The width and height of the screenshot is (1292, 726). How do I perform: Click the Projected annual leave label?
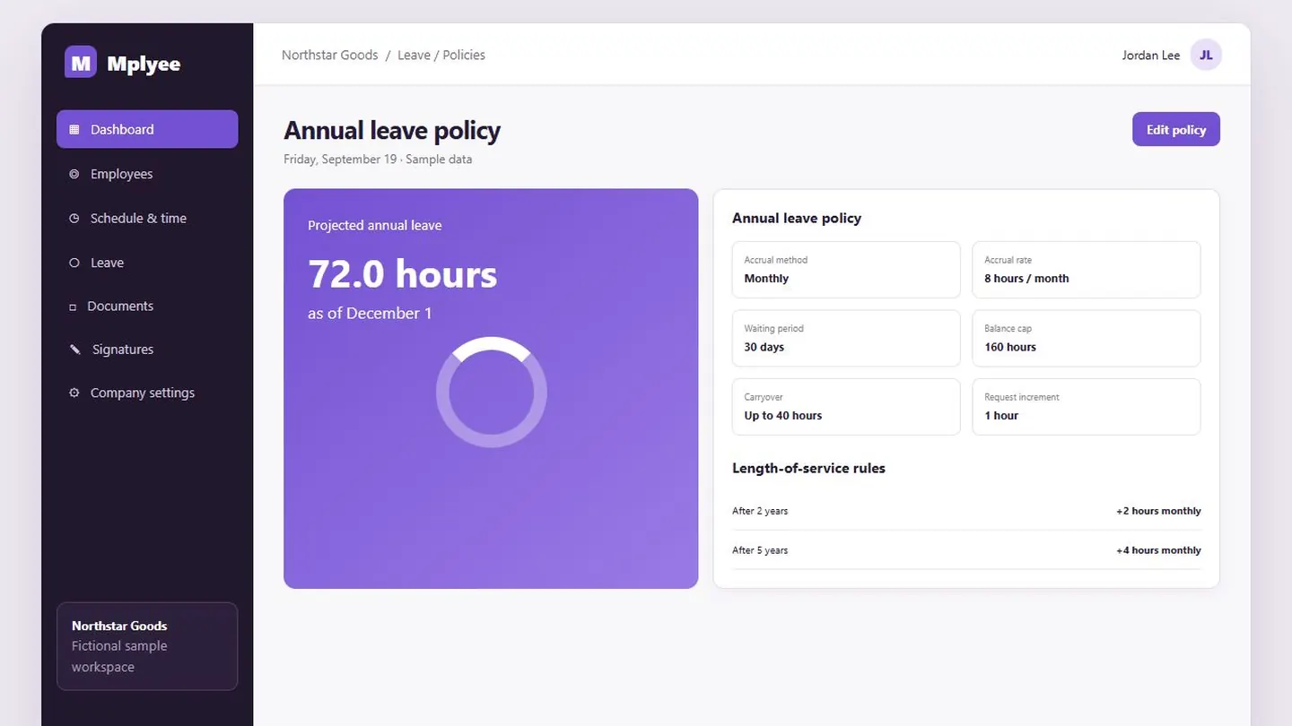[x=375, y=225]
